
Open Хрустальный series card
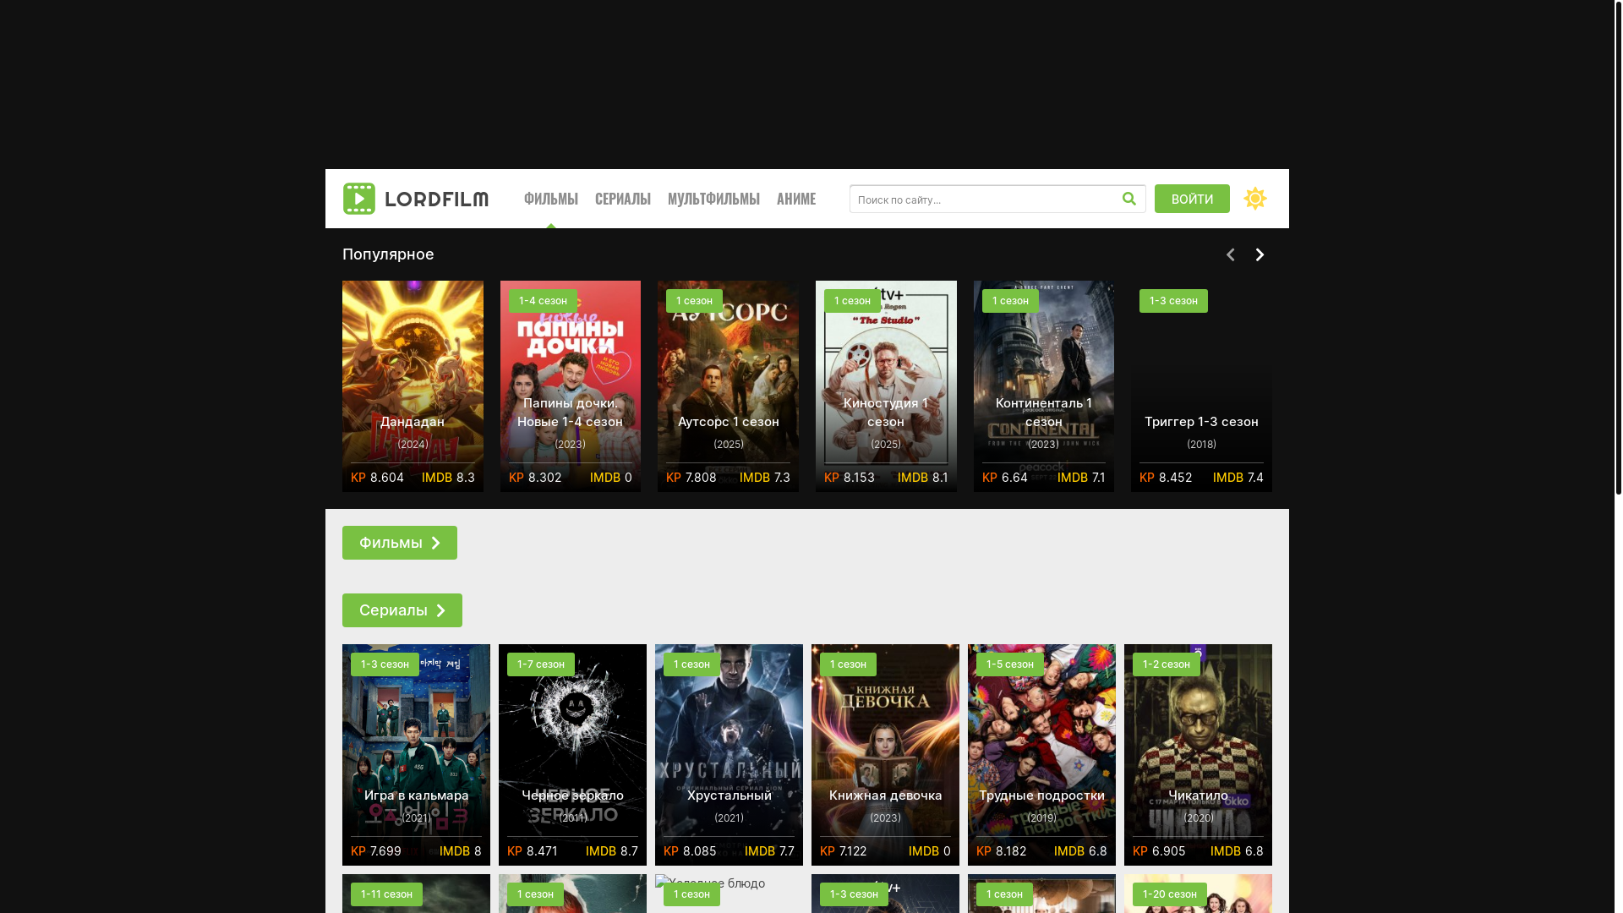729,755
